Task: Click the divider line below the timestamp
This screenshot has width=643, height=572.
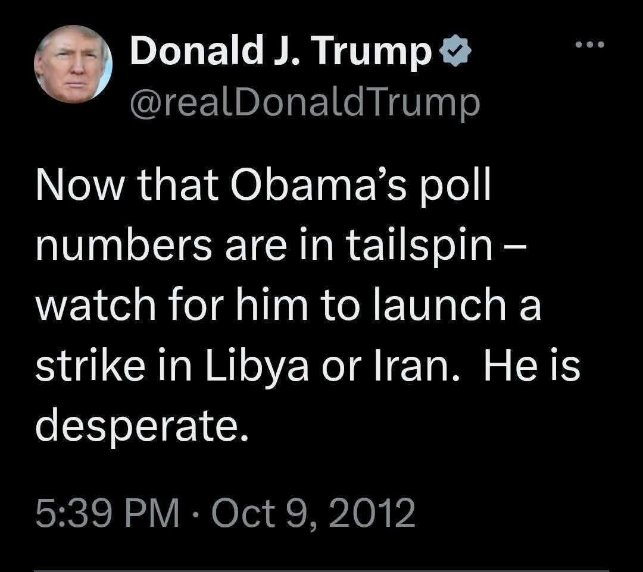Action: 321,570
